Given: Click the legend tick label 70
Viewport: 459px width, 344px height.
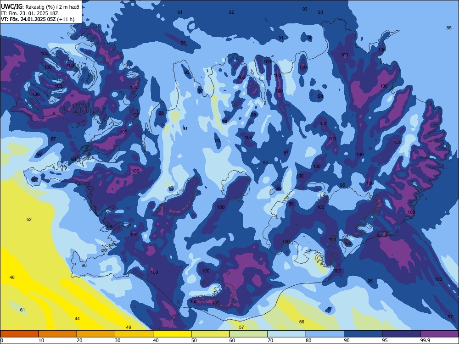Looking at the screenshot, I should pos(270,340).
